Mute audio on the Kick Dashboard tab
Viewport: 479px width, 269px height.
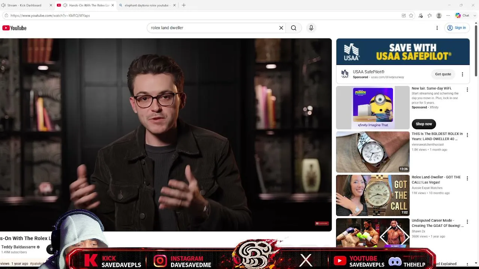[x=3, y=5]
